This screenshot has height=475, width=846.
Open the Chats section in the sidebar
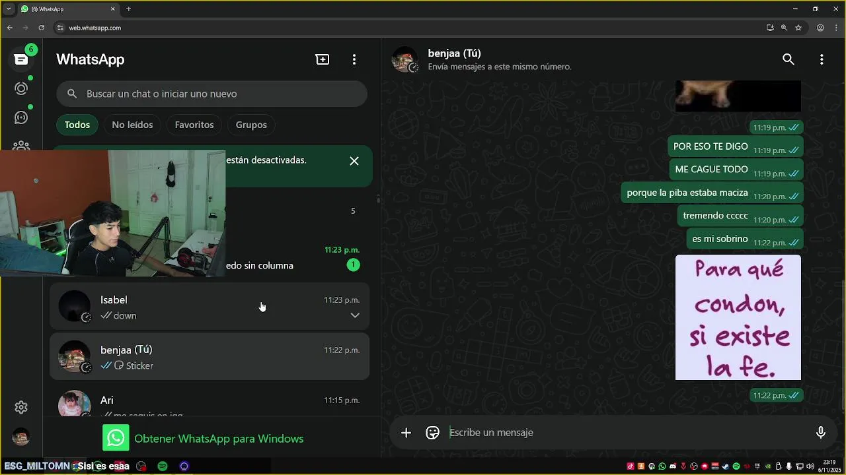click(21, 59)
